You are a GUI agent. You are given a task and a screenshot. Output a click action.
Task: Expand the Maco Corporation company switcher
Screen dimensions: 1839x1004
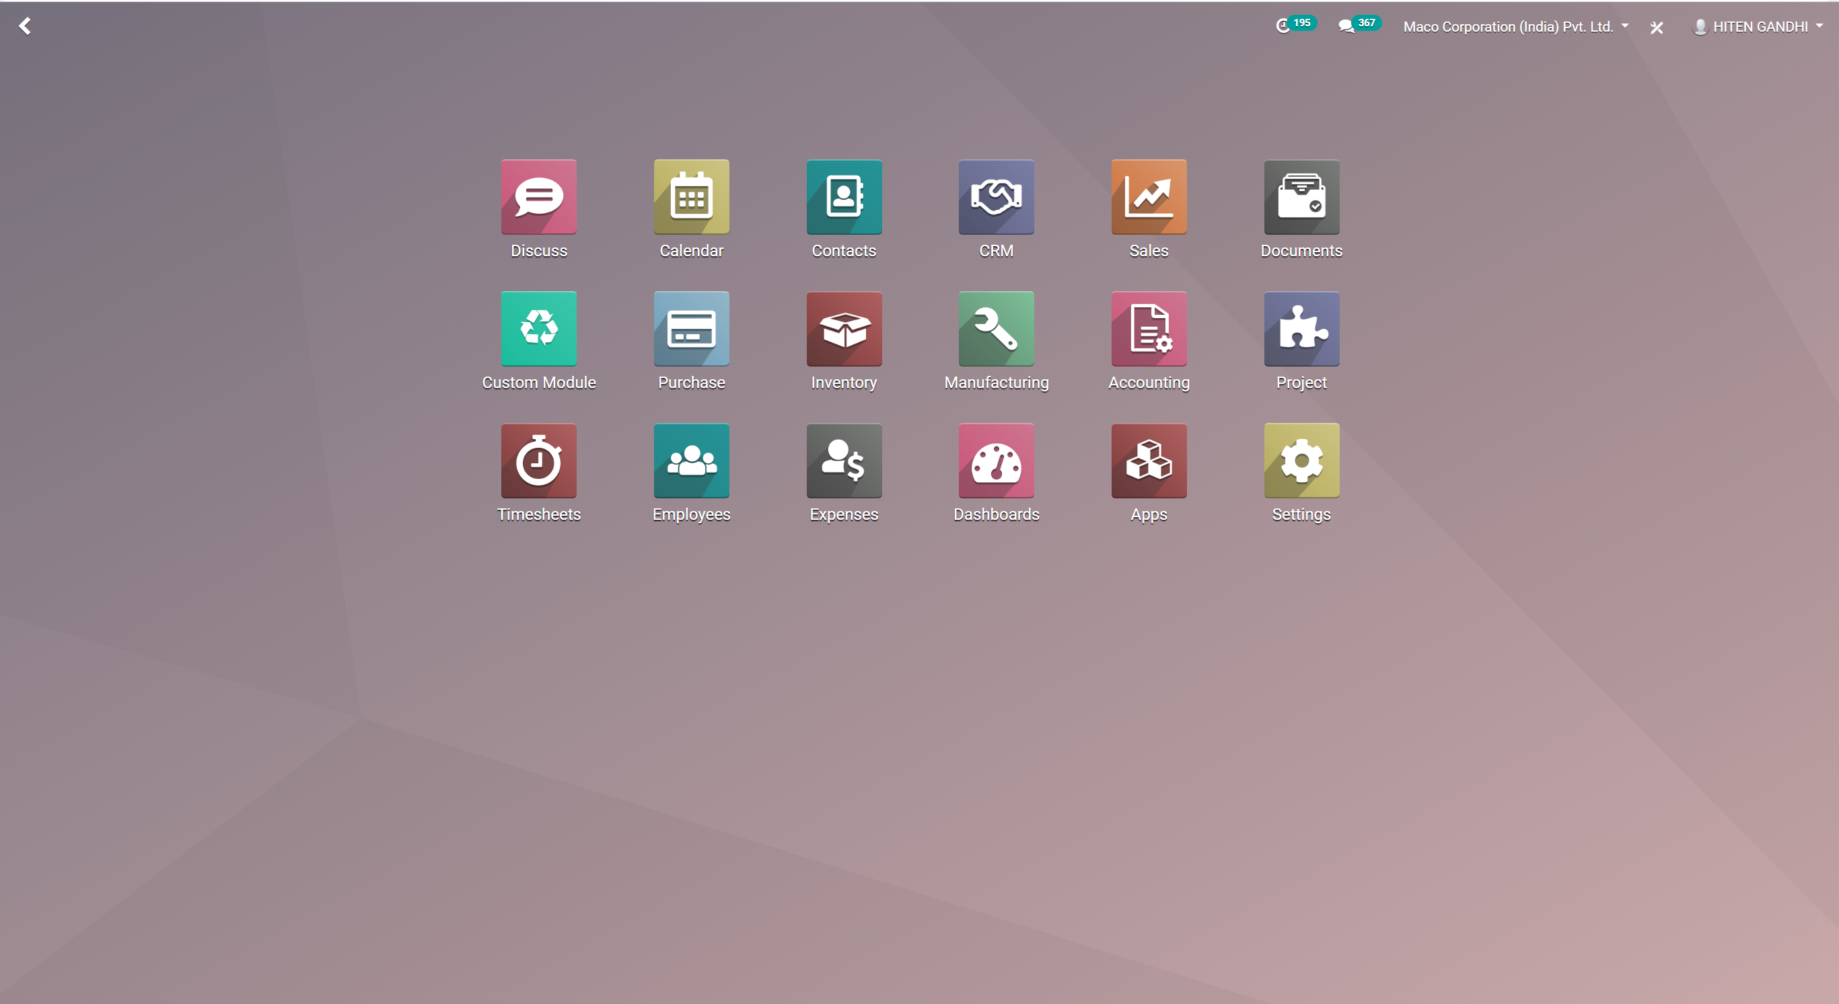click(x=1515, y=26)
